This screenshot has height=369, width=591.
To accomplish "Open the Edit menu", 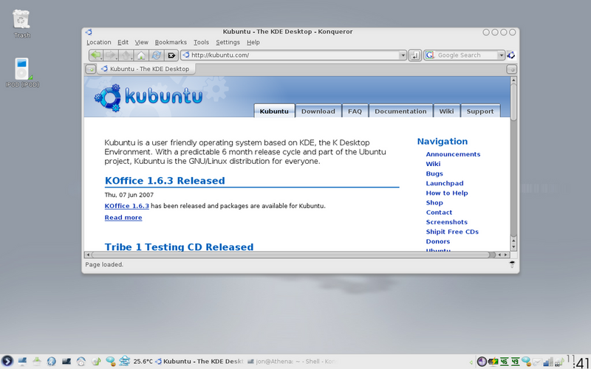I will (x=123, y=43).
